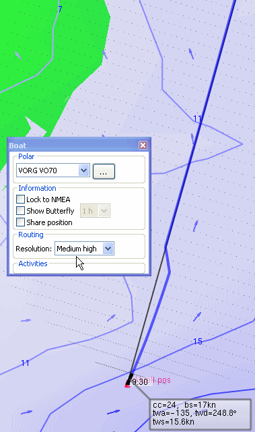Click the boat marker at 9:30

(x=128, y=383)
